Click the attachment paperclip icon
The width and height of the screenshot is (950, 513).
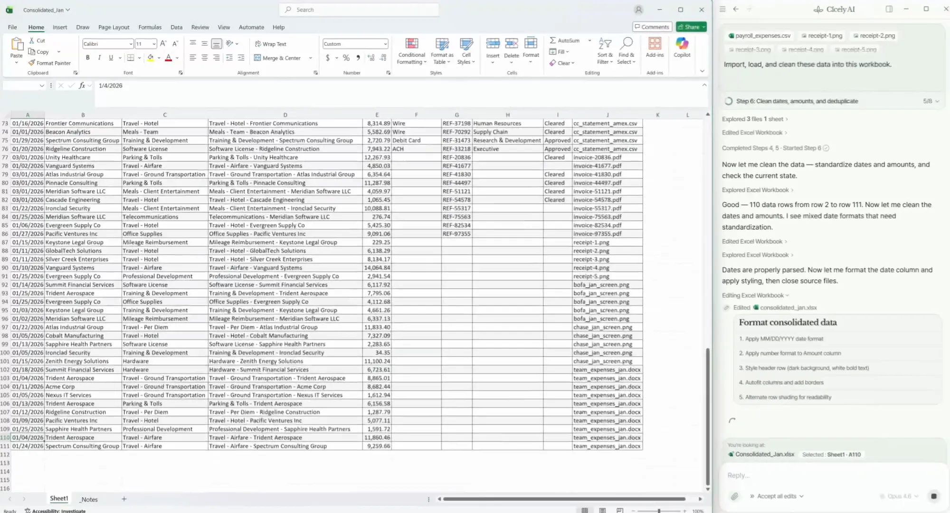point(734,496)
